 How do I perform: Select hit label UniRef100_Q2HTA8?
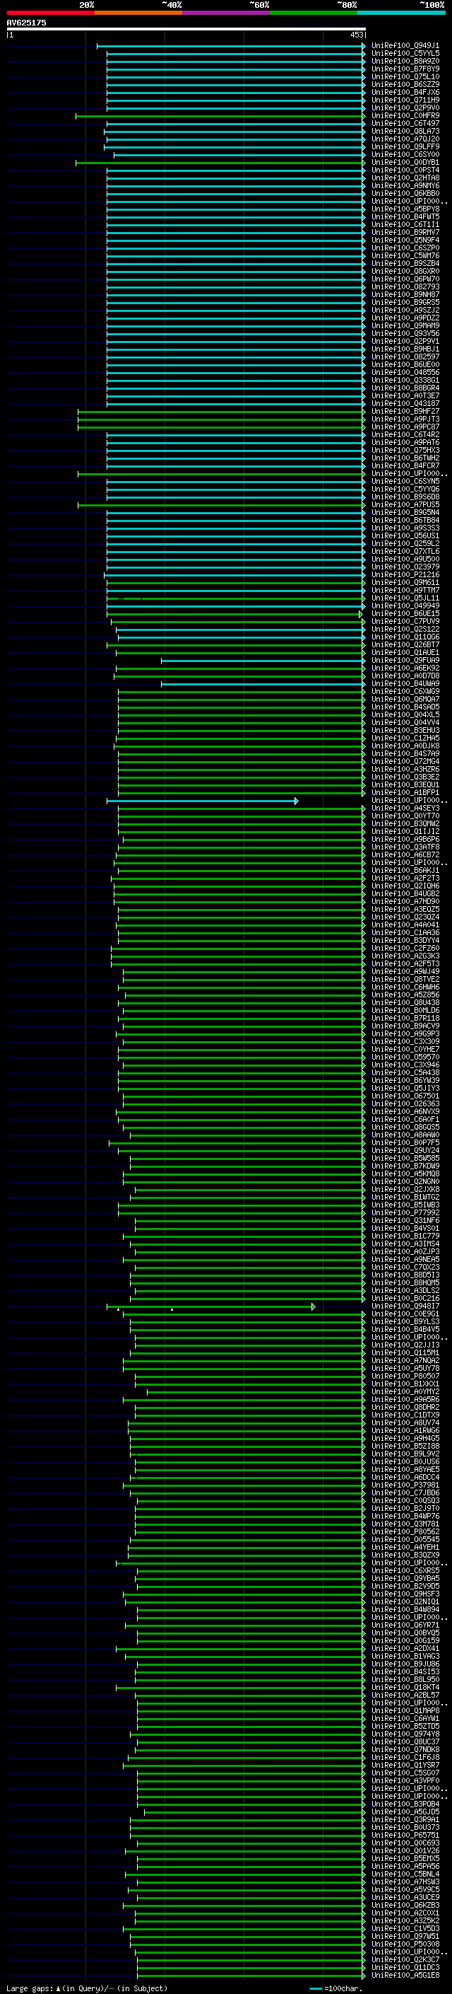(x=405, y=178)
